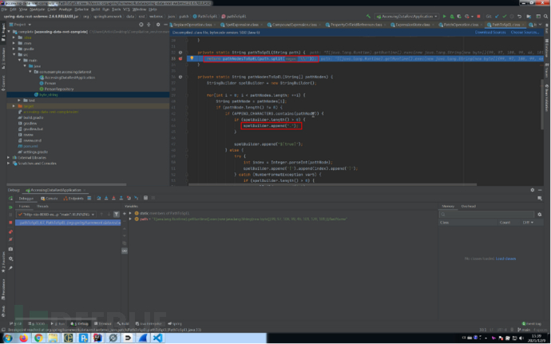Click the Memory class search field

(486, 215)
